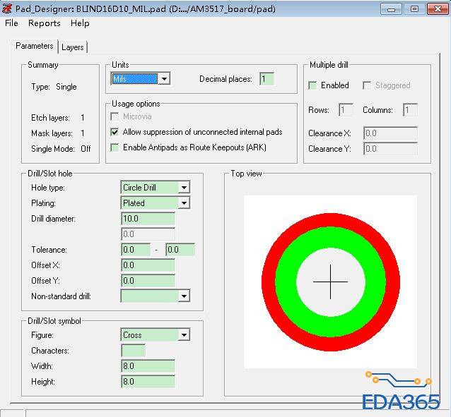Click the first Tolerance field
Viewport: 451px width, 417px height.
136,250
